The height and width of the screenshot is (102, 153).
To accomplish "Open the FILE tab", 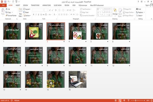I will click(x=3, y=5).
